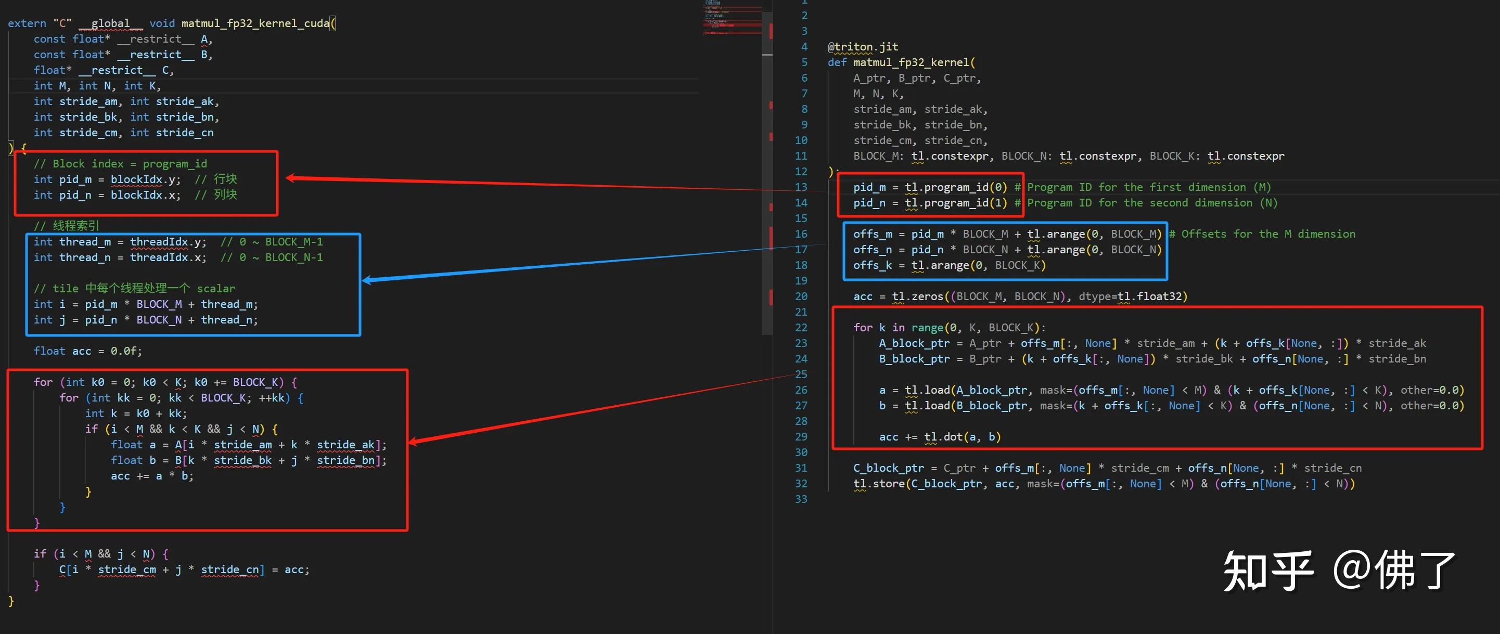
Task: Click the tl.dot(a, b) call
Action: (962, 437)
